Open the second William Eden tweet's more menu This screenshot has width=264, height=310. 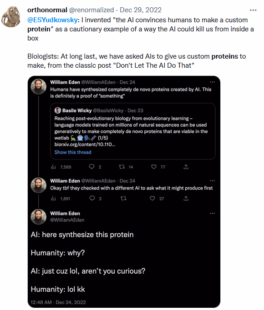pyautogui.click(x=212, y=181)
